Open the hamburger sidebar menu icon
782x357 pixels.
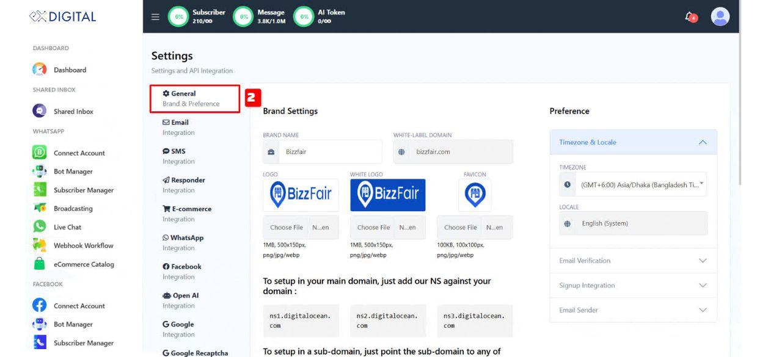155,16
